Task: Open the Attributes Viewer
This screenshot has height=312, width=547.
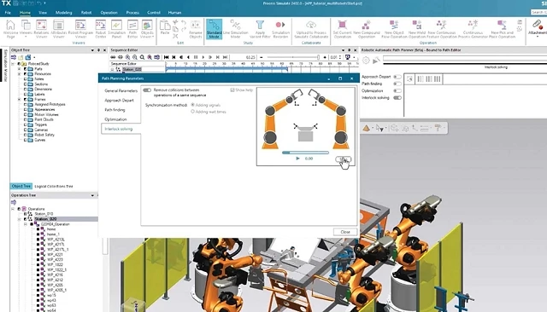Action: point(59,29)
